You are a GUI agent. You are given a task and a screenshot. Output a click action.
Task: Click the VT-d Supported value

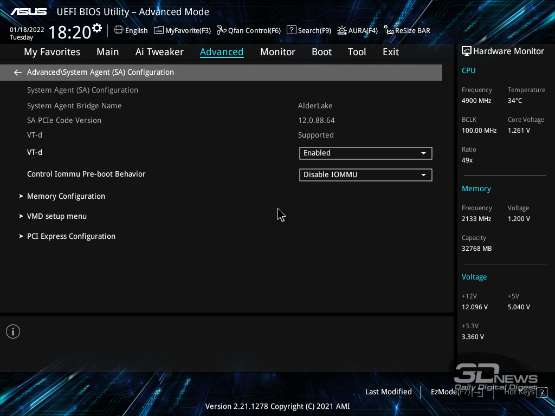(x=316, y=135)
